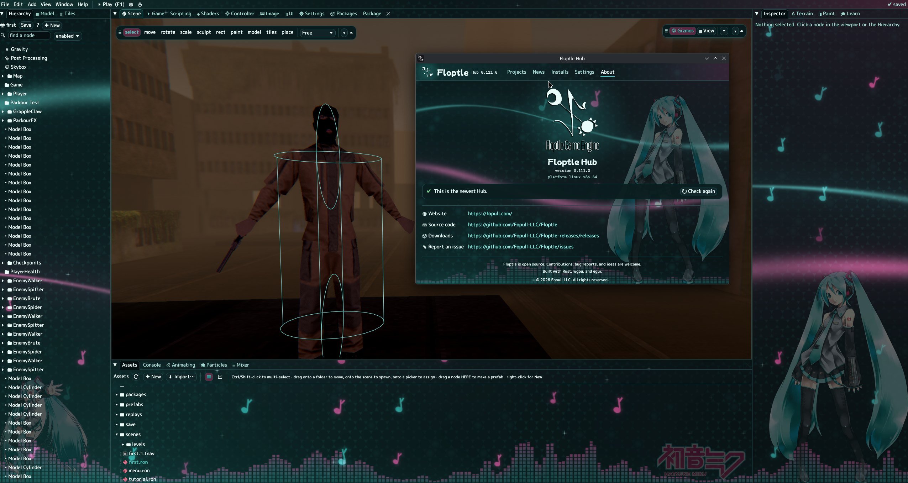Click the stopwatch icon in the menu bar

tap(140, 5)
